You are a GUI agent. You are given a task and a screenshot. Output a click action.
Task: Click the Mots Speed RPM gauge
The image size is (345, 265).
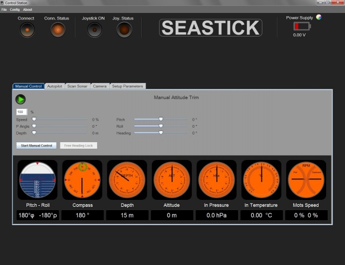[x=306, y=179]
